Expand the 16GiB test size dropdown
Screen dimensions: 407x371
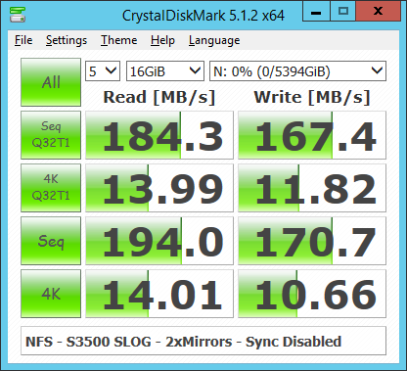(x=165, y=70)
